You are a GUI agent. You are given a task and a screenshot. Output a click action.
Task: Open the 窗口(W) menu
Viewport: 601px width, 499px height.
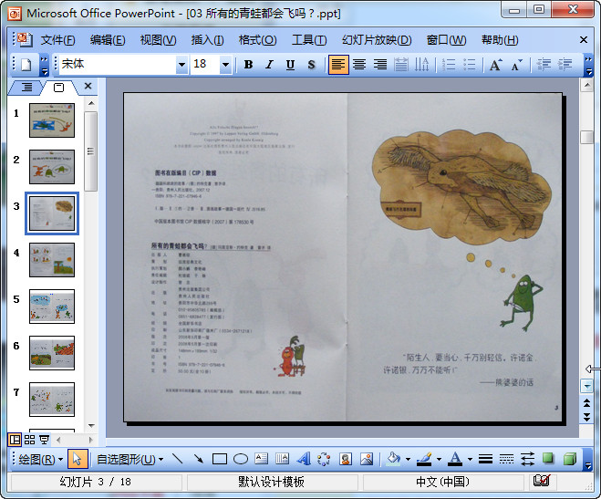pyautogui.click(x=447, y=40)
